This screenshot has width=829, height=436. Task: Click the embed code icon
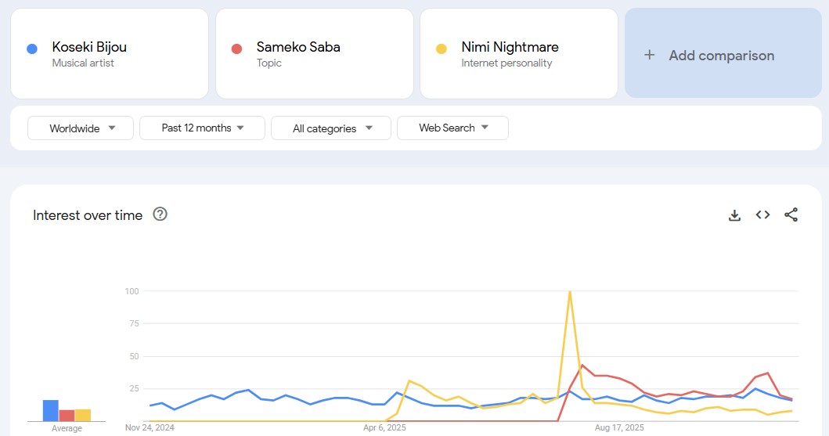point(762,215)
